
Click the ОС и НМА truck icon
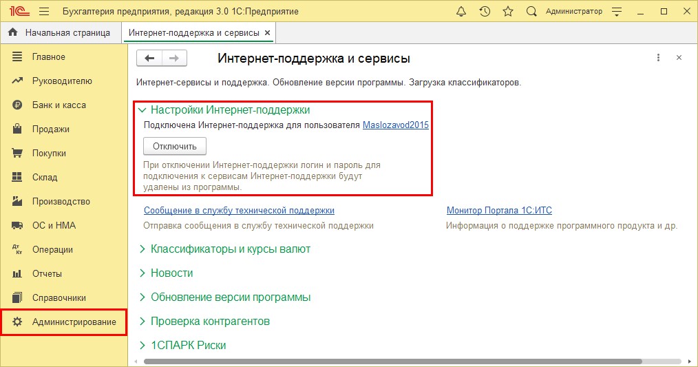tap(17, 225)
